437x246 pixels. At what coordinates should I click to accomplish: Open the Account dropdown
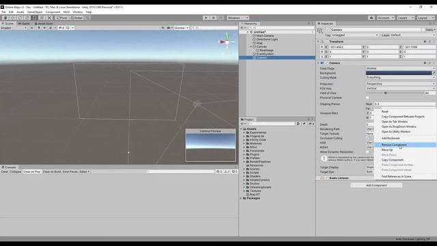[x=385, y=18]
